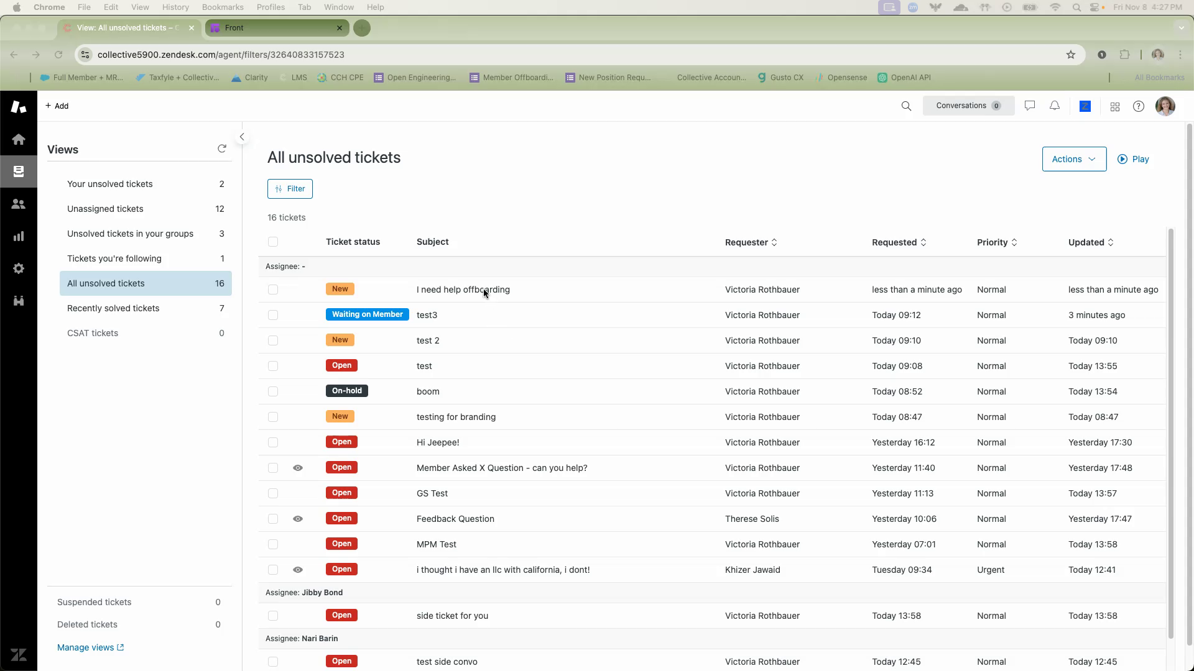Collapse the Views side panel

tap(242, 137)
